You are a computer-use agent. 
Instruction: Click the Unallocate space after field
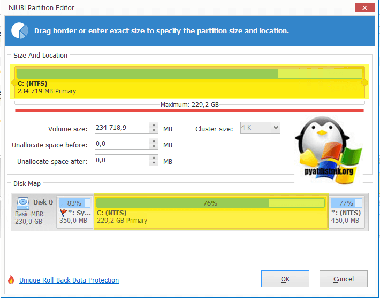coord(121,160)
